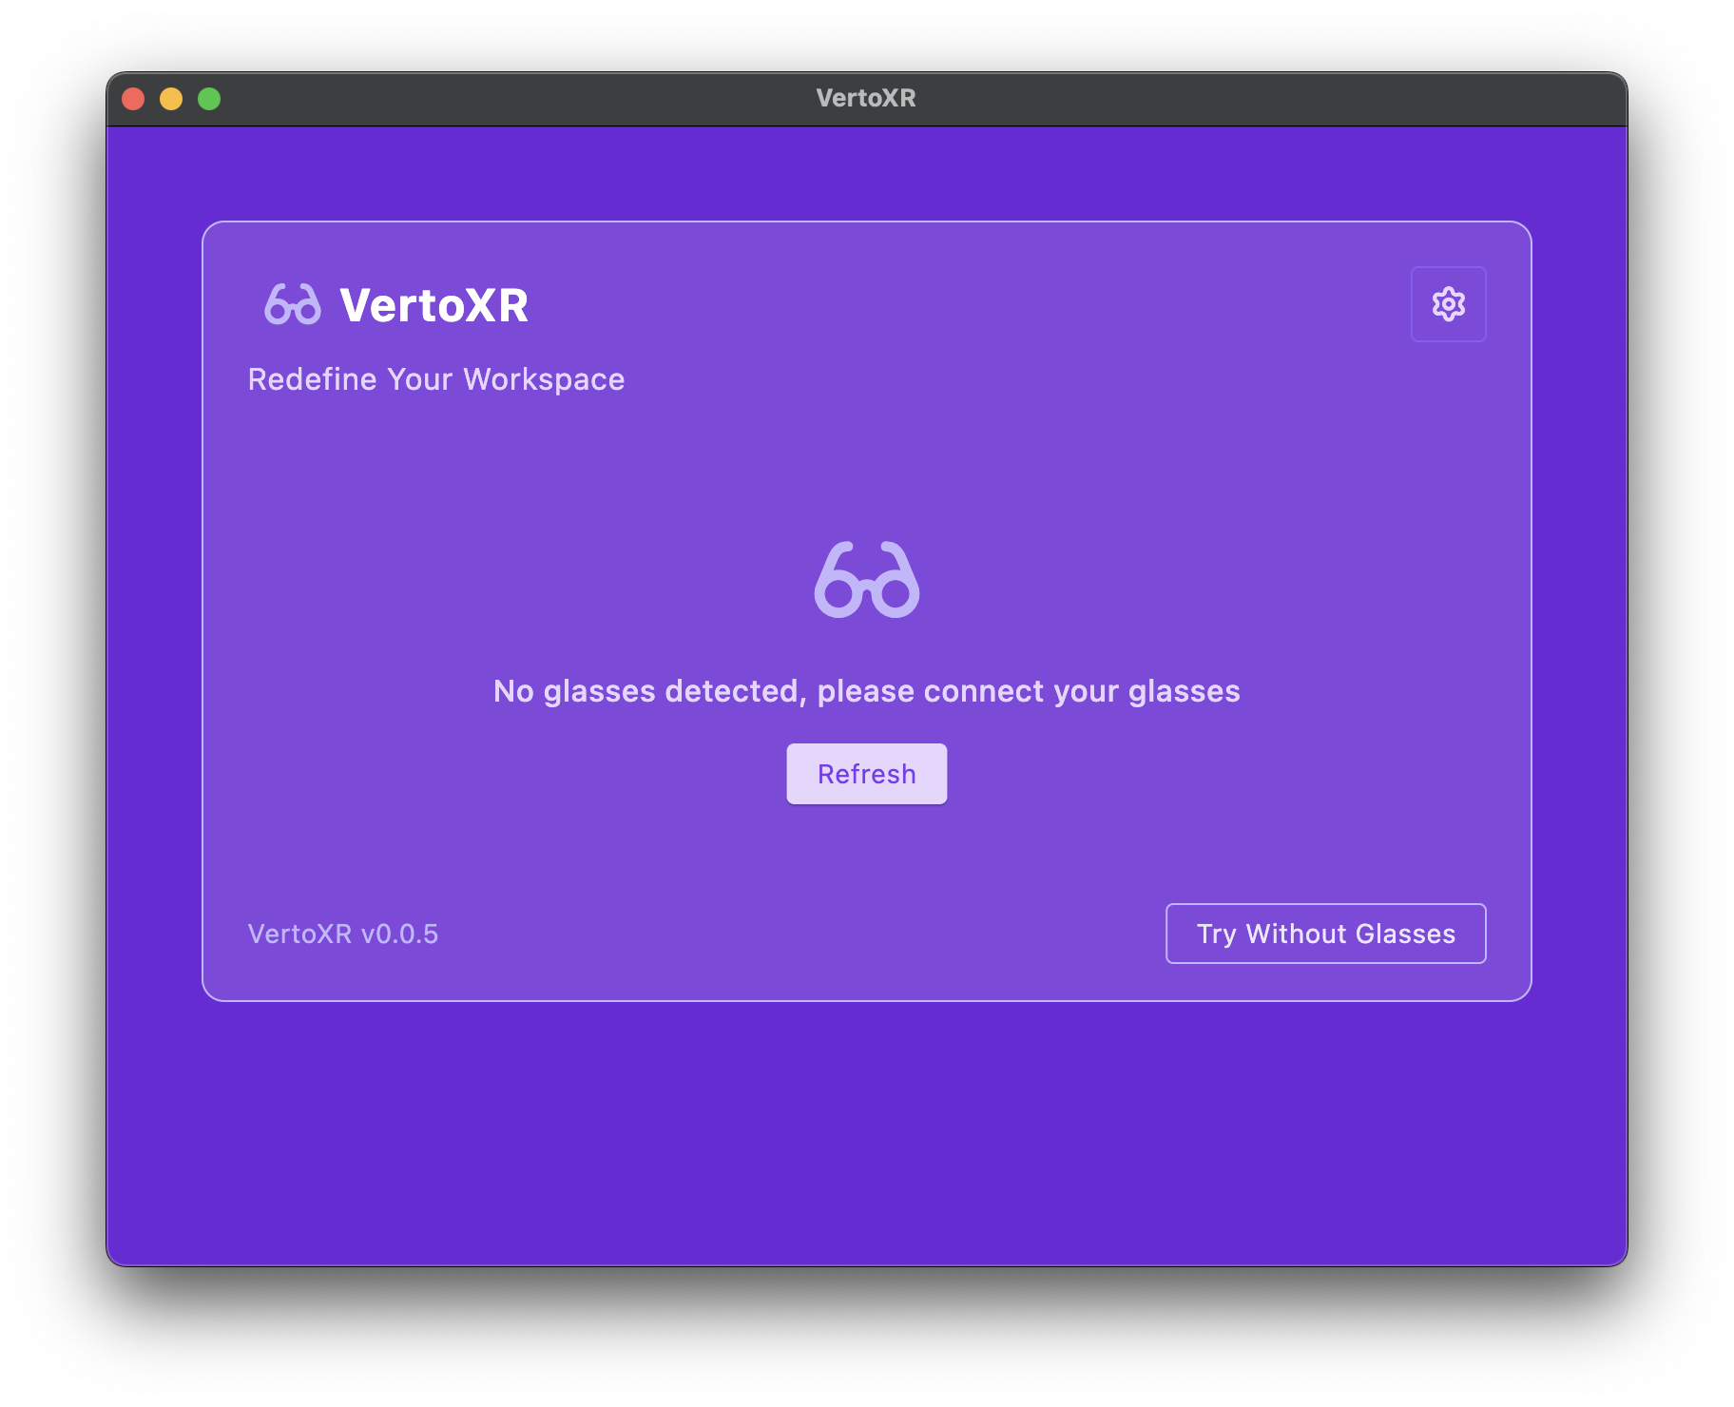Click the right lens of the center glasses icon
This screenshot has width=1734, height=1407.
coord(896,593)
